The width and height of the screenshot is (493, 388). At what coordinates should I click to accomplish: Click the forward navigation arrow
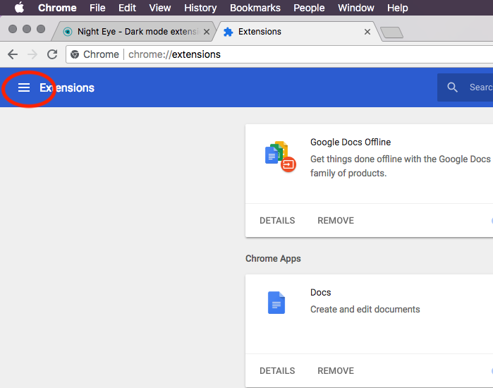(32, 54)
